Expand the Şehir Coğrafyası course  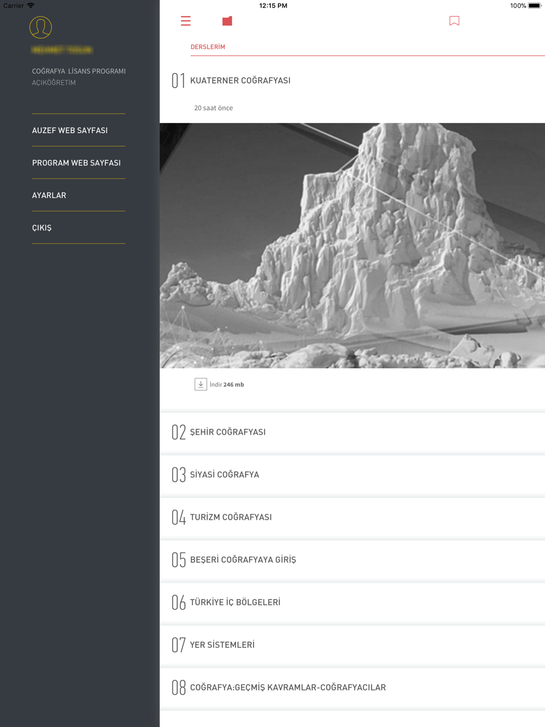228,432
